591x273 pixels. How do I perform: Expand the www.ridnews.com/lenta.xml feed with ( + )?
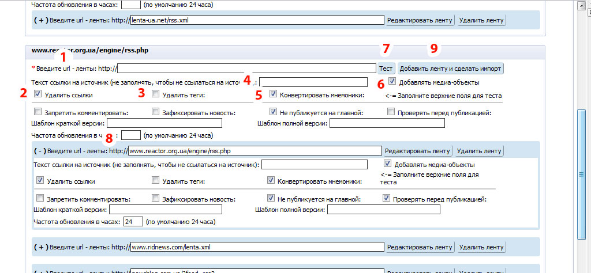[x=41, y=247]
